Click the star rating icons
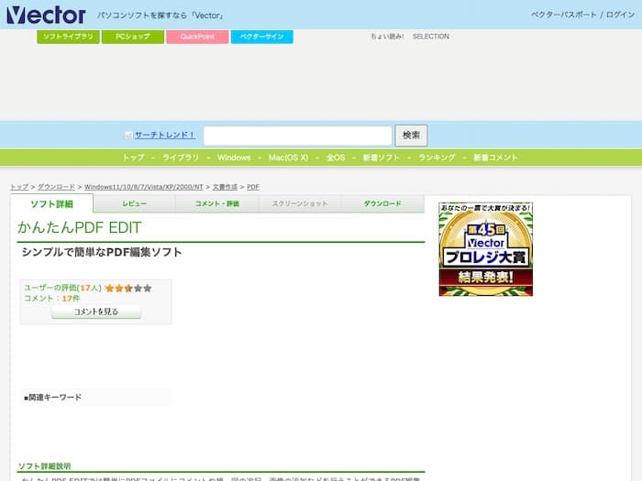Image resolution: width=642 pixels, height=481 pixels. (x=128, y=288)
